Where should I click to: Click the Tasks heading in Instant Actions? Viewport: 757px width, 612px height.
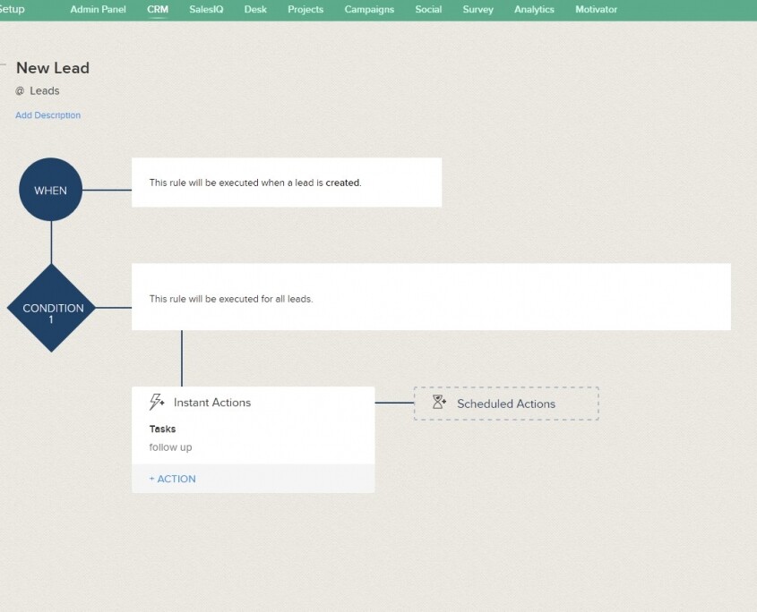(x=162, y=429)
